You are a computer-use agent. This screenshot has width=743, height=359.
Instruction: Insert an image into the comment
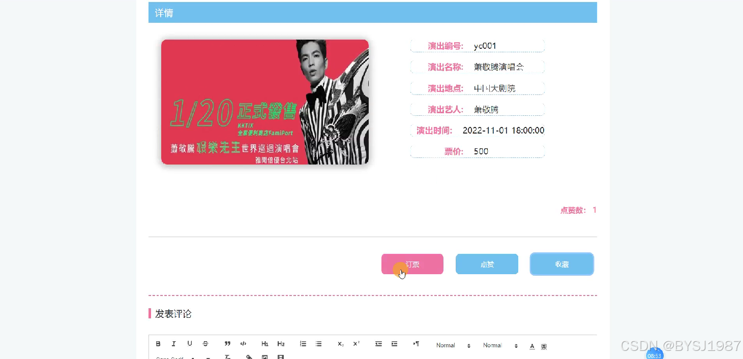265,357
